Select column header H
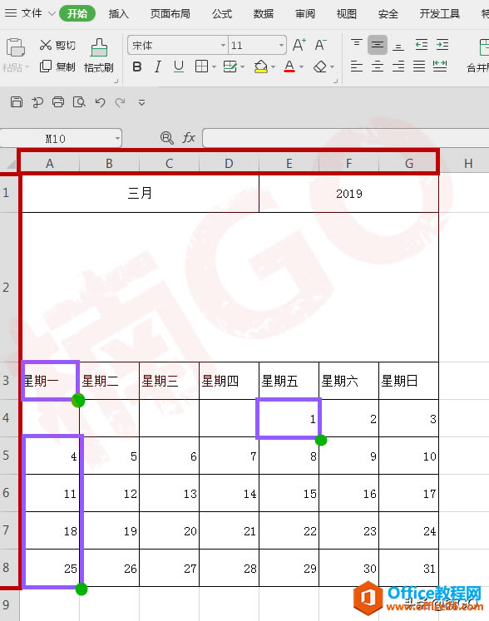Image resolution: width=489 pixels, height=621 pixels. [x=468, y=163]
